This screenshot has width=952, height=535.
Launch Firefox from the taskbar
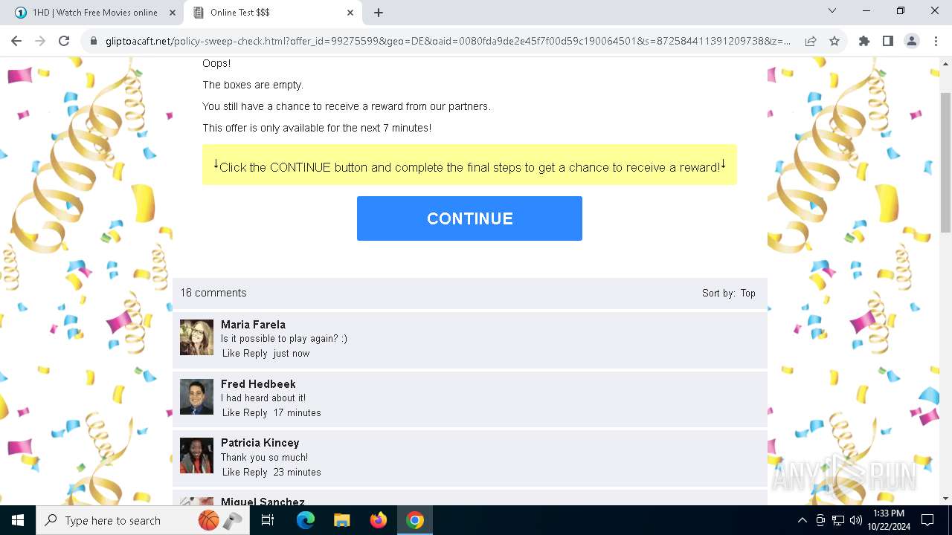(379, 520)
